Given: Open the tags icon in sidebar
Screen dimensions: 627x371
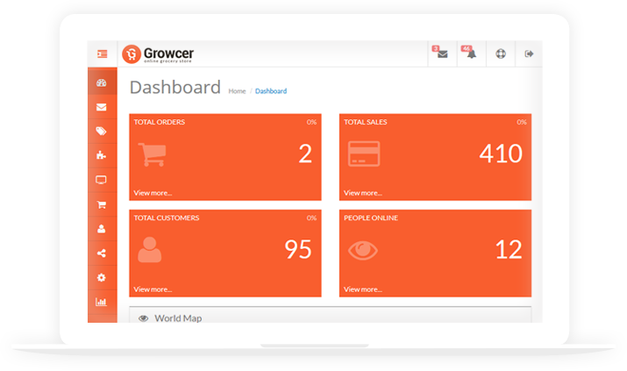Looking at the screenshot, I should point(102,132).
